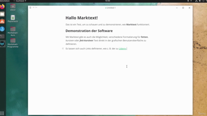Open the Files app in the dock
207x116 pixels.
coord(2,14)
